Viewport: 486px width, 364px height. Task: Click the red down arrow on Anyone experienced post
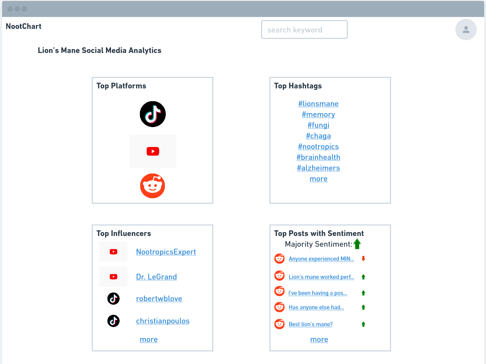point(363,258)
